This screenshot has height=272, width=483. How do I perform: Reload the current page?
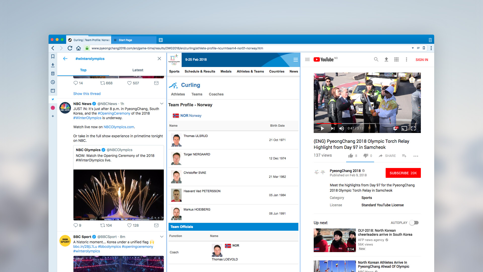70,48
